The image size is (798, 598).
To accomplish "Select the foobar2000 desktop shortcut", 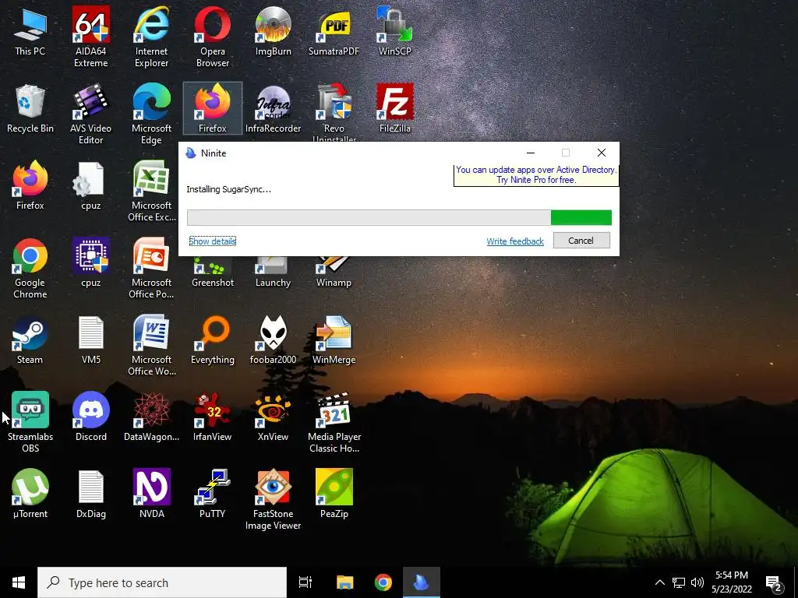I will (274, 340).
